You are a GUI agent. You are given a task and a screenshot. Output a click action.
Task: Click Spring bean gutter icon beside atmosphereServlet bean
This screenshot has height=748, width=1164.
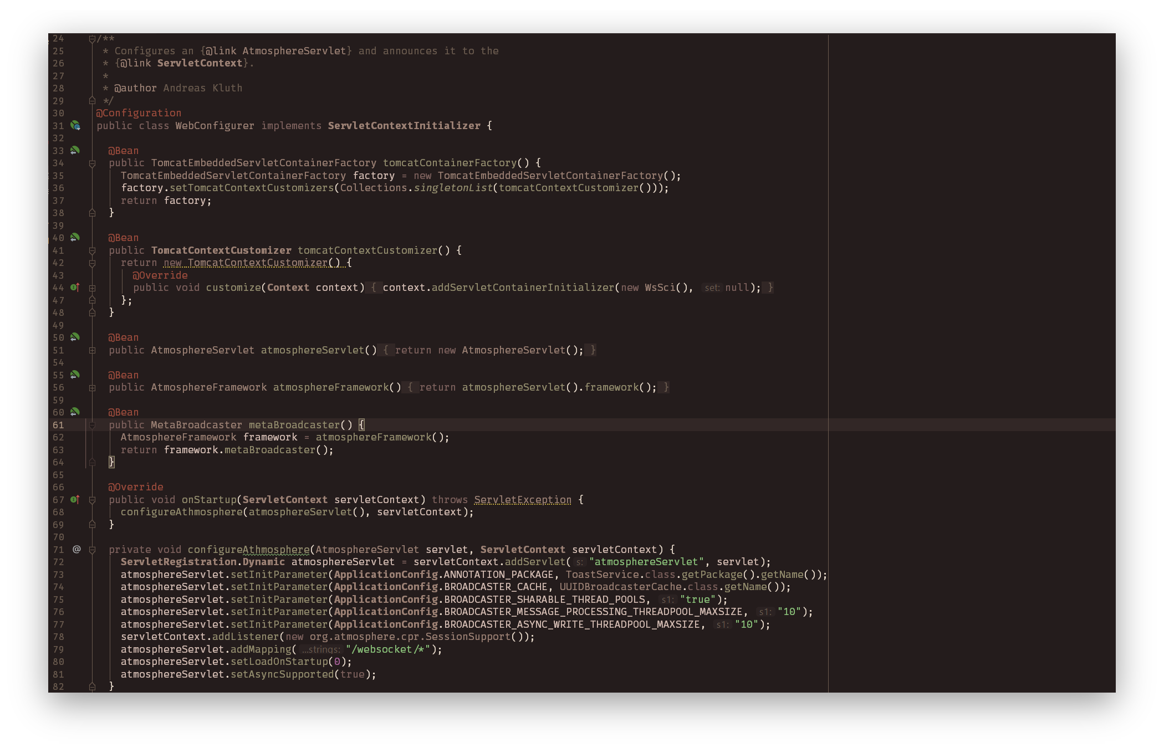tap(75, 337)
